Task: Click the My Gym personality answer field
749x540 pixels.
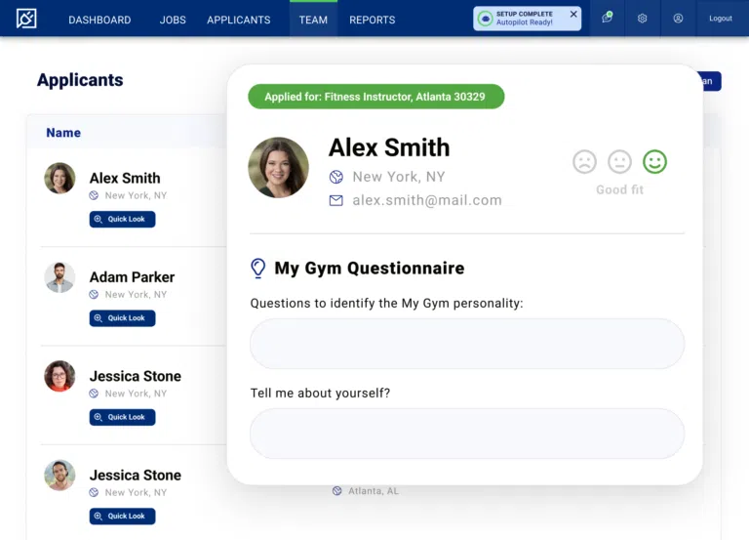Action: tap(467, 344)
